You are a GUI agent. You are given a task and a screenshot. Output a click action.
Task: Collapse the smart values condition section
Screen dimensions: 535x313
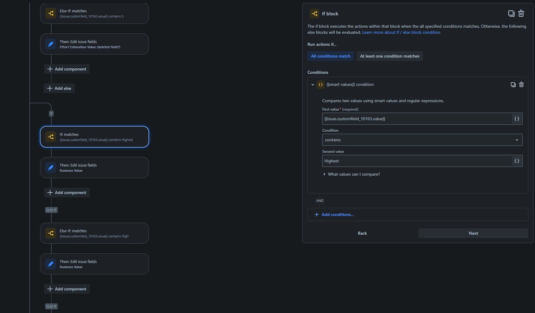(x=312, y=85)
